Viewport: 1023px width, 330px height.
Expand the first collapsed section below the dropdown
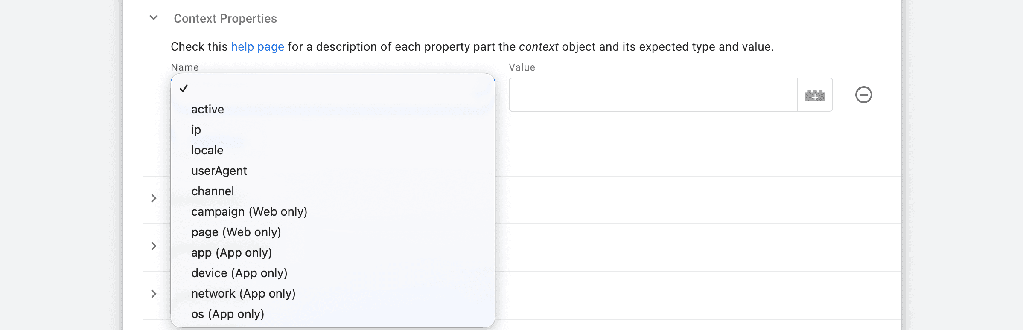click(x=154, y=198)
